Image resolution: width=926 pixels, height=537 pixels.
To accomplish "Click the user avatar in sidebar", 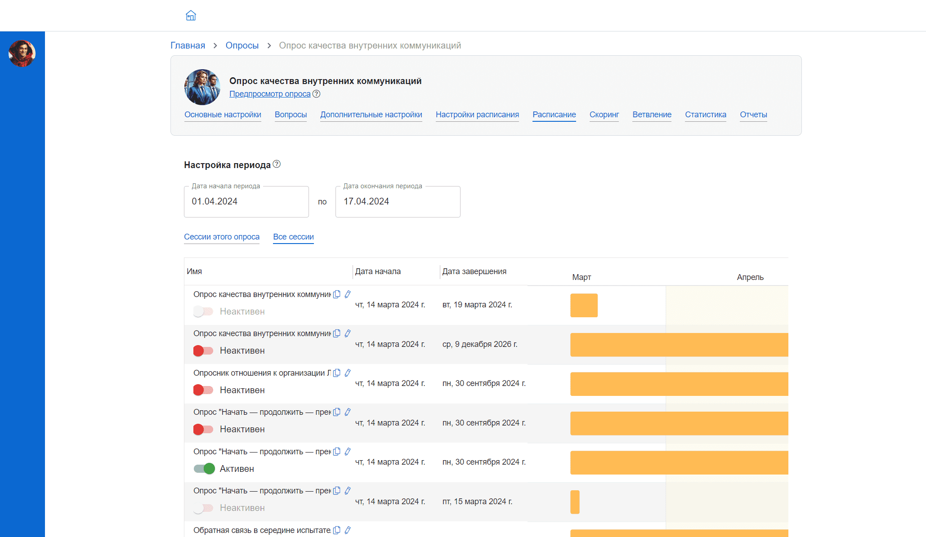I will pos(22,53).
